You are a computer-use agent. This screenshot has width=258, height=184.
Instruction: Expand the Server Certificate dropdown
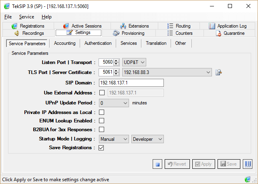pyautogui.click(x=167, y=72)
